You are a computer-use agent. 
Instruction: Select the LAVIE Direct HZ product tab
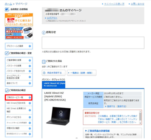pyautogui.click(x=54, y=84)
